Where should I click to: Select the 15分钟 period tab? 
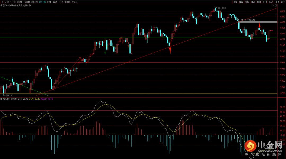(x=27, y=2)
